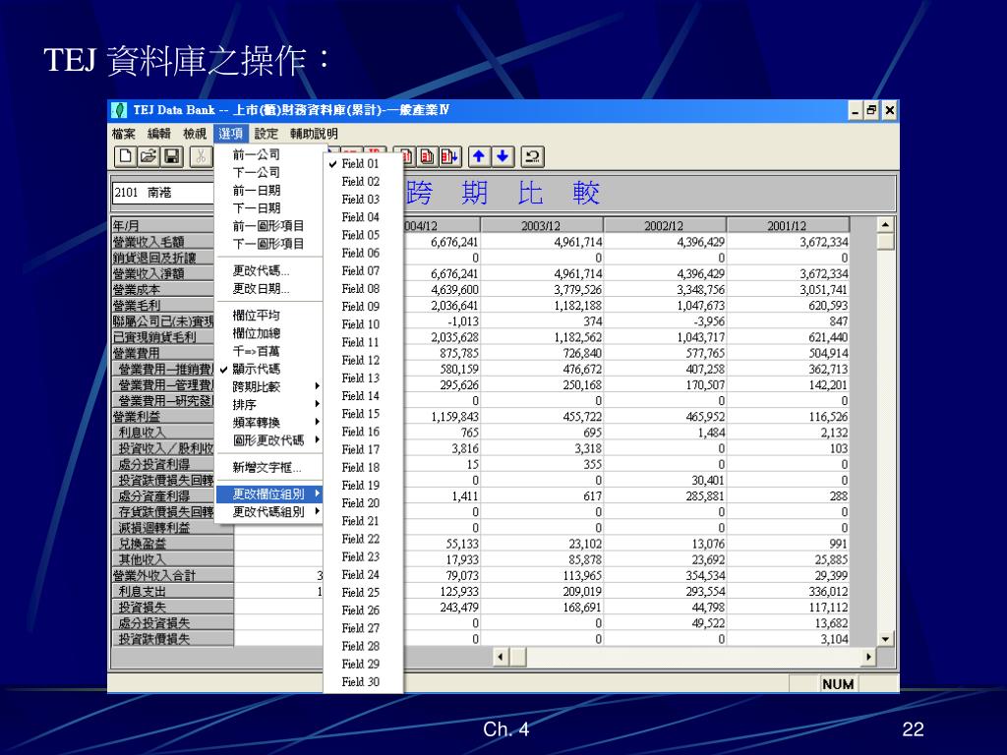Choose 下一圖形項目 from the menu

tap(268, 244)
